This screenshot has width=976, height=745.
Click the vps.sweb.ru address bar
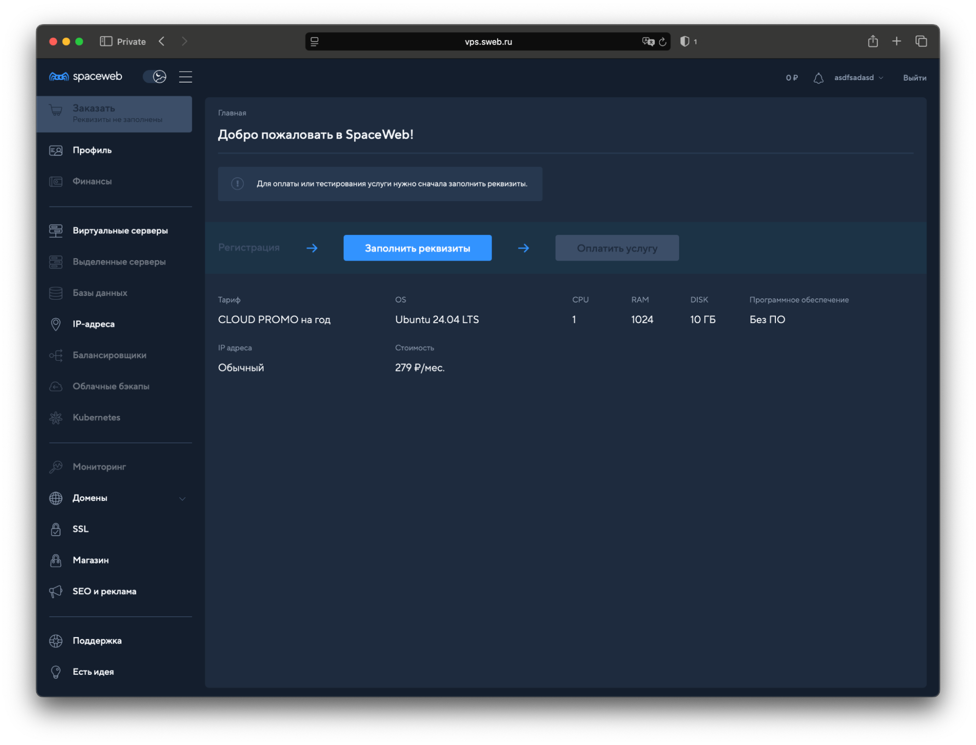click(x=487, y=42)
